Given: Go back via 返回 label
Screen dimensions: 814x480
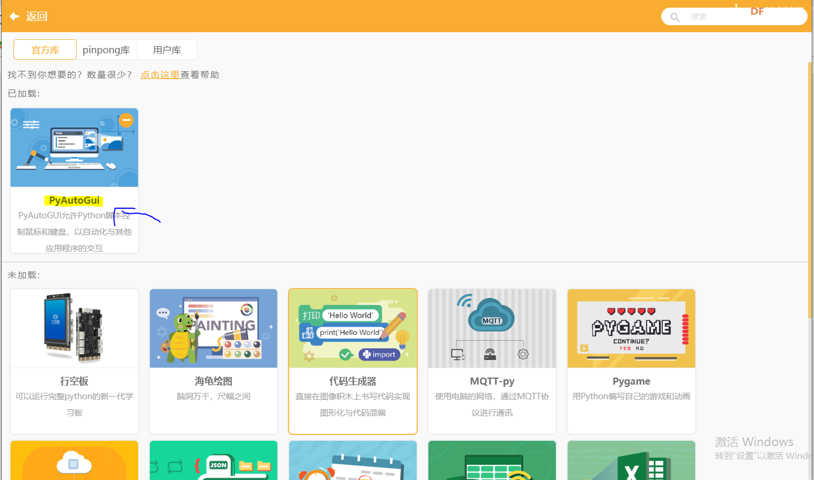Looking at the screenshot, I should [37, 16].
